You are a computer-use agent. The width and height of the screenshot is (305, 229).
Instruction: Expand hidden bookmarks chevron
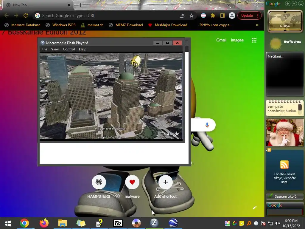click(257, 25)
